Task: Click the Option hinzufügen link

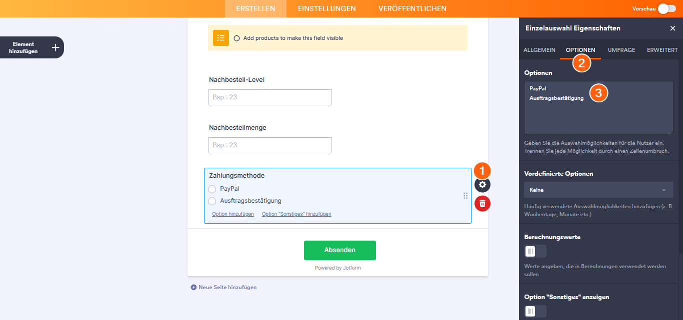Action: 232,214
